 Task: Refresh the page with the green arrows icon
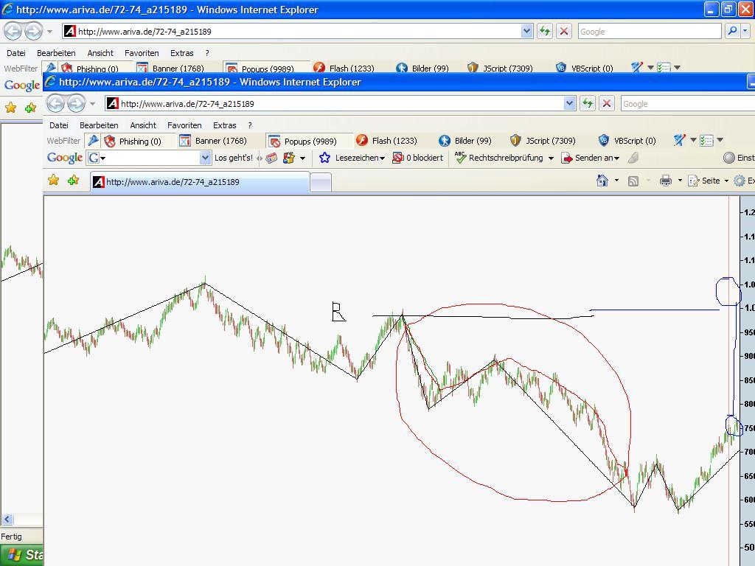pos(588,103)
